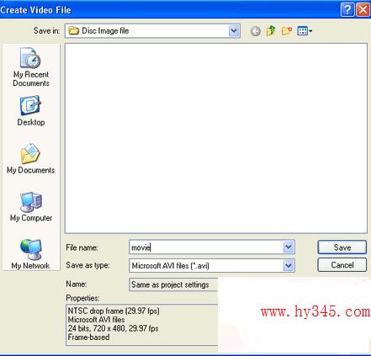Click the Cancel button
The image size is (371, 356).
(342, 265)
